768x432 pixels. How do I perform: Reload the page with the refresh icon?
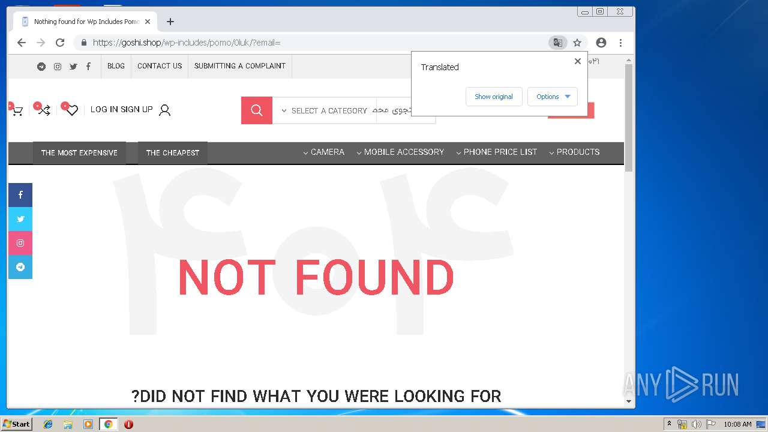60,43
